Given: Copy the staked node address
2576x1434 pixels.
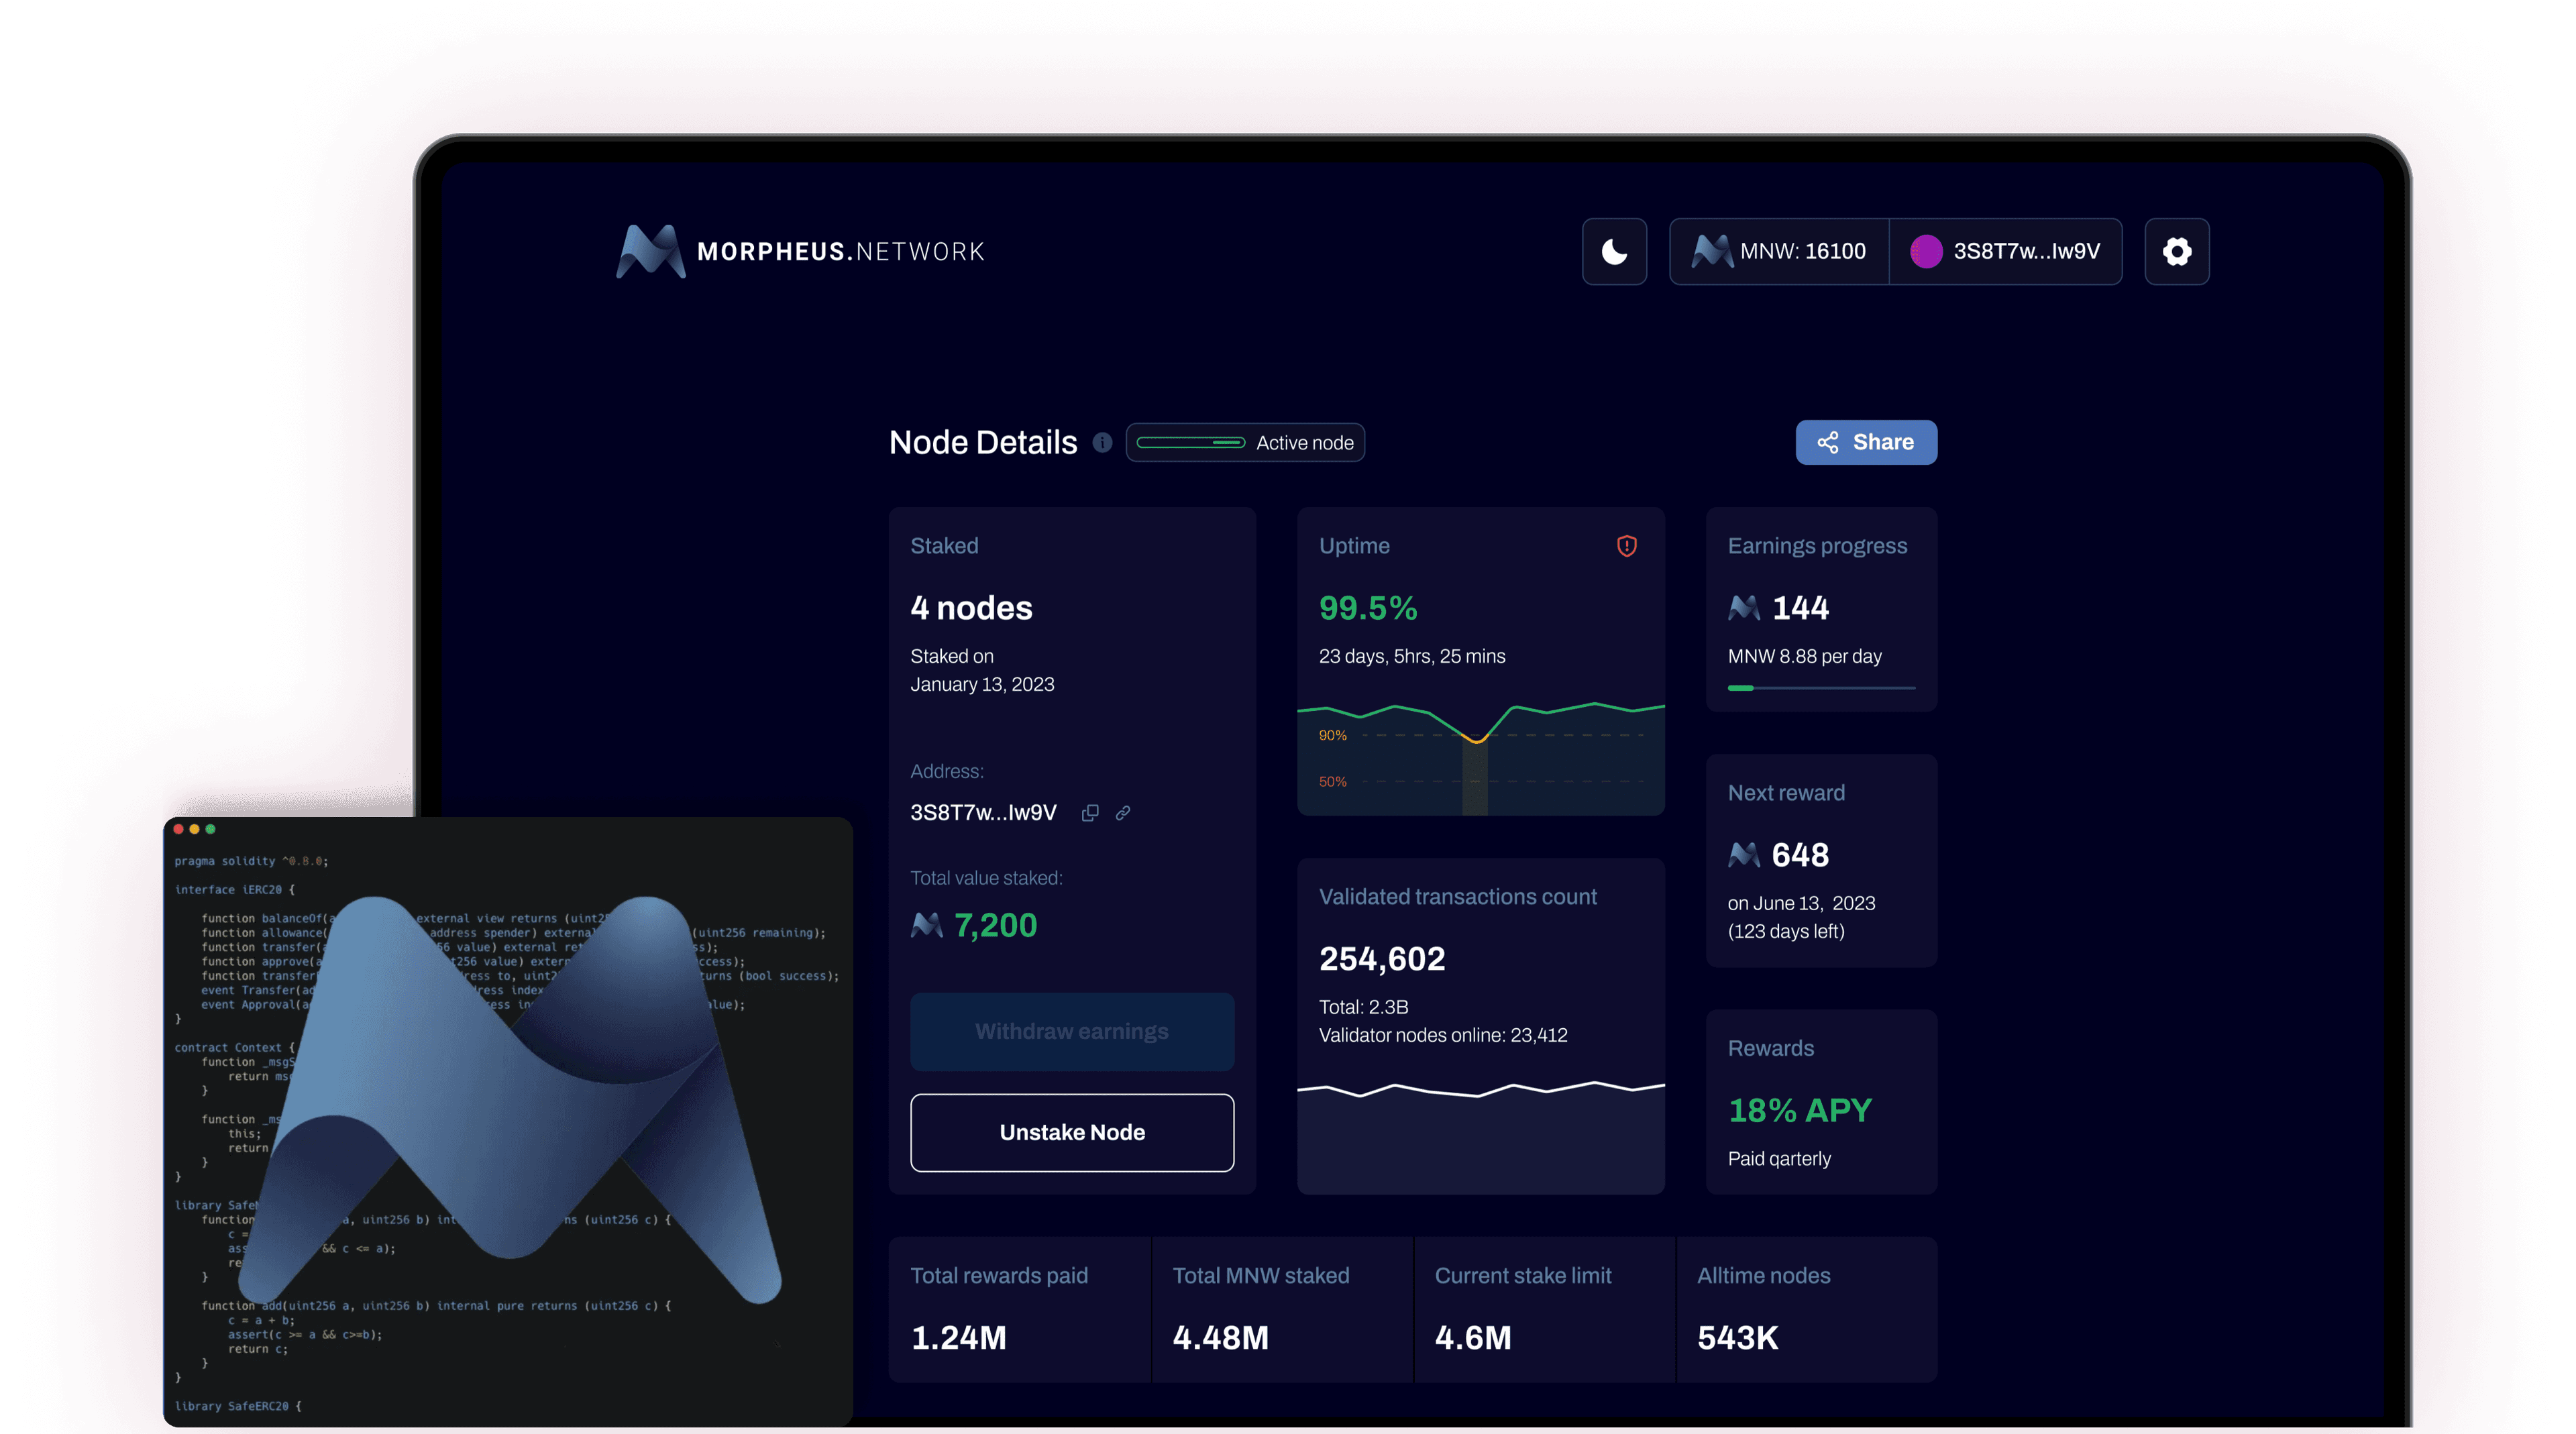Looking at the screenshot, I should (x=1090, y=813).
